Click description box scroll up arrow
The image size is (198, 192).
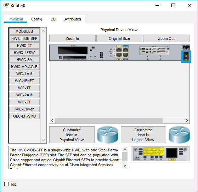(125, 149)
